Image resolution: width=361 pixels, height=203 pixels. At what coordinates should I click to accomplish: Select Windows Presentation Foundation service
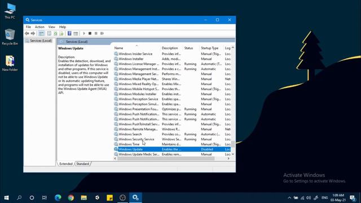[x=172, y=109]
